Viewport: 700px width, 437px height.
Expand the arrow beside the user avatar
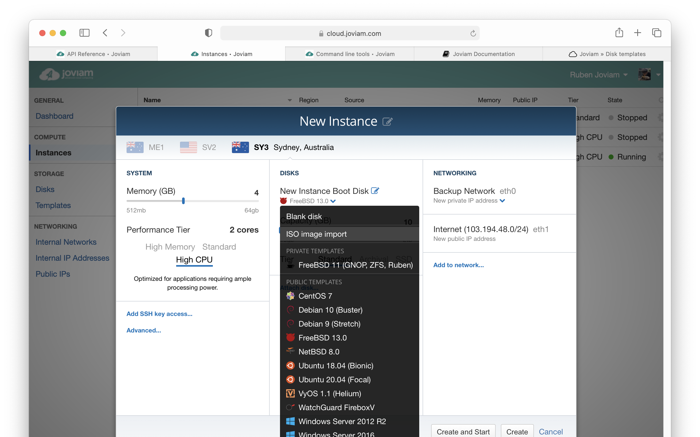coord(658,75)
